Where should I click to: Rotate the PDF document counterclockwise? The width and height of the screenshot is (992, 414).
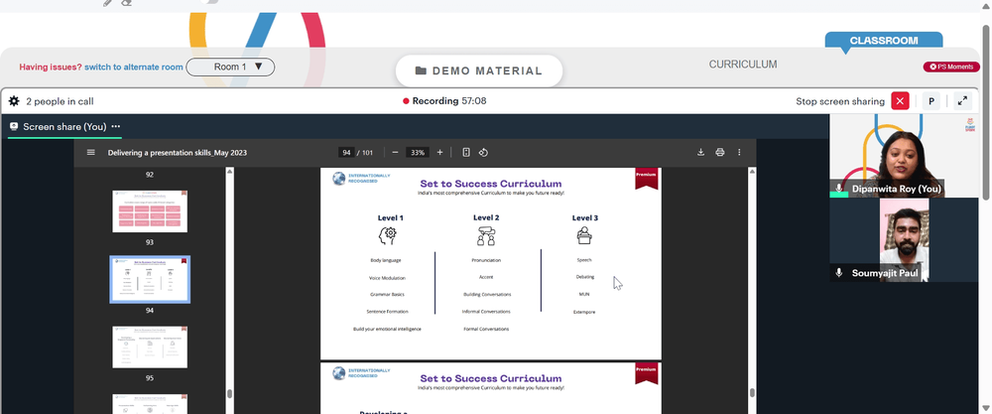point(484,153)
